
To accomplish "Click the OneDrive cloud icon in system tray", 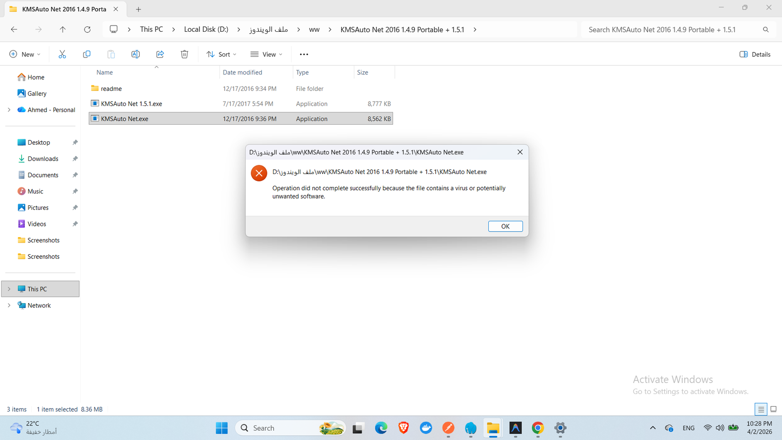I will pyautogui.click(x=669, y=428).
